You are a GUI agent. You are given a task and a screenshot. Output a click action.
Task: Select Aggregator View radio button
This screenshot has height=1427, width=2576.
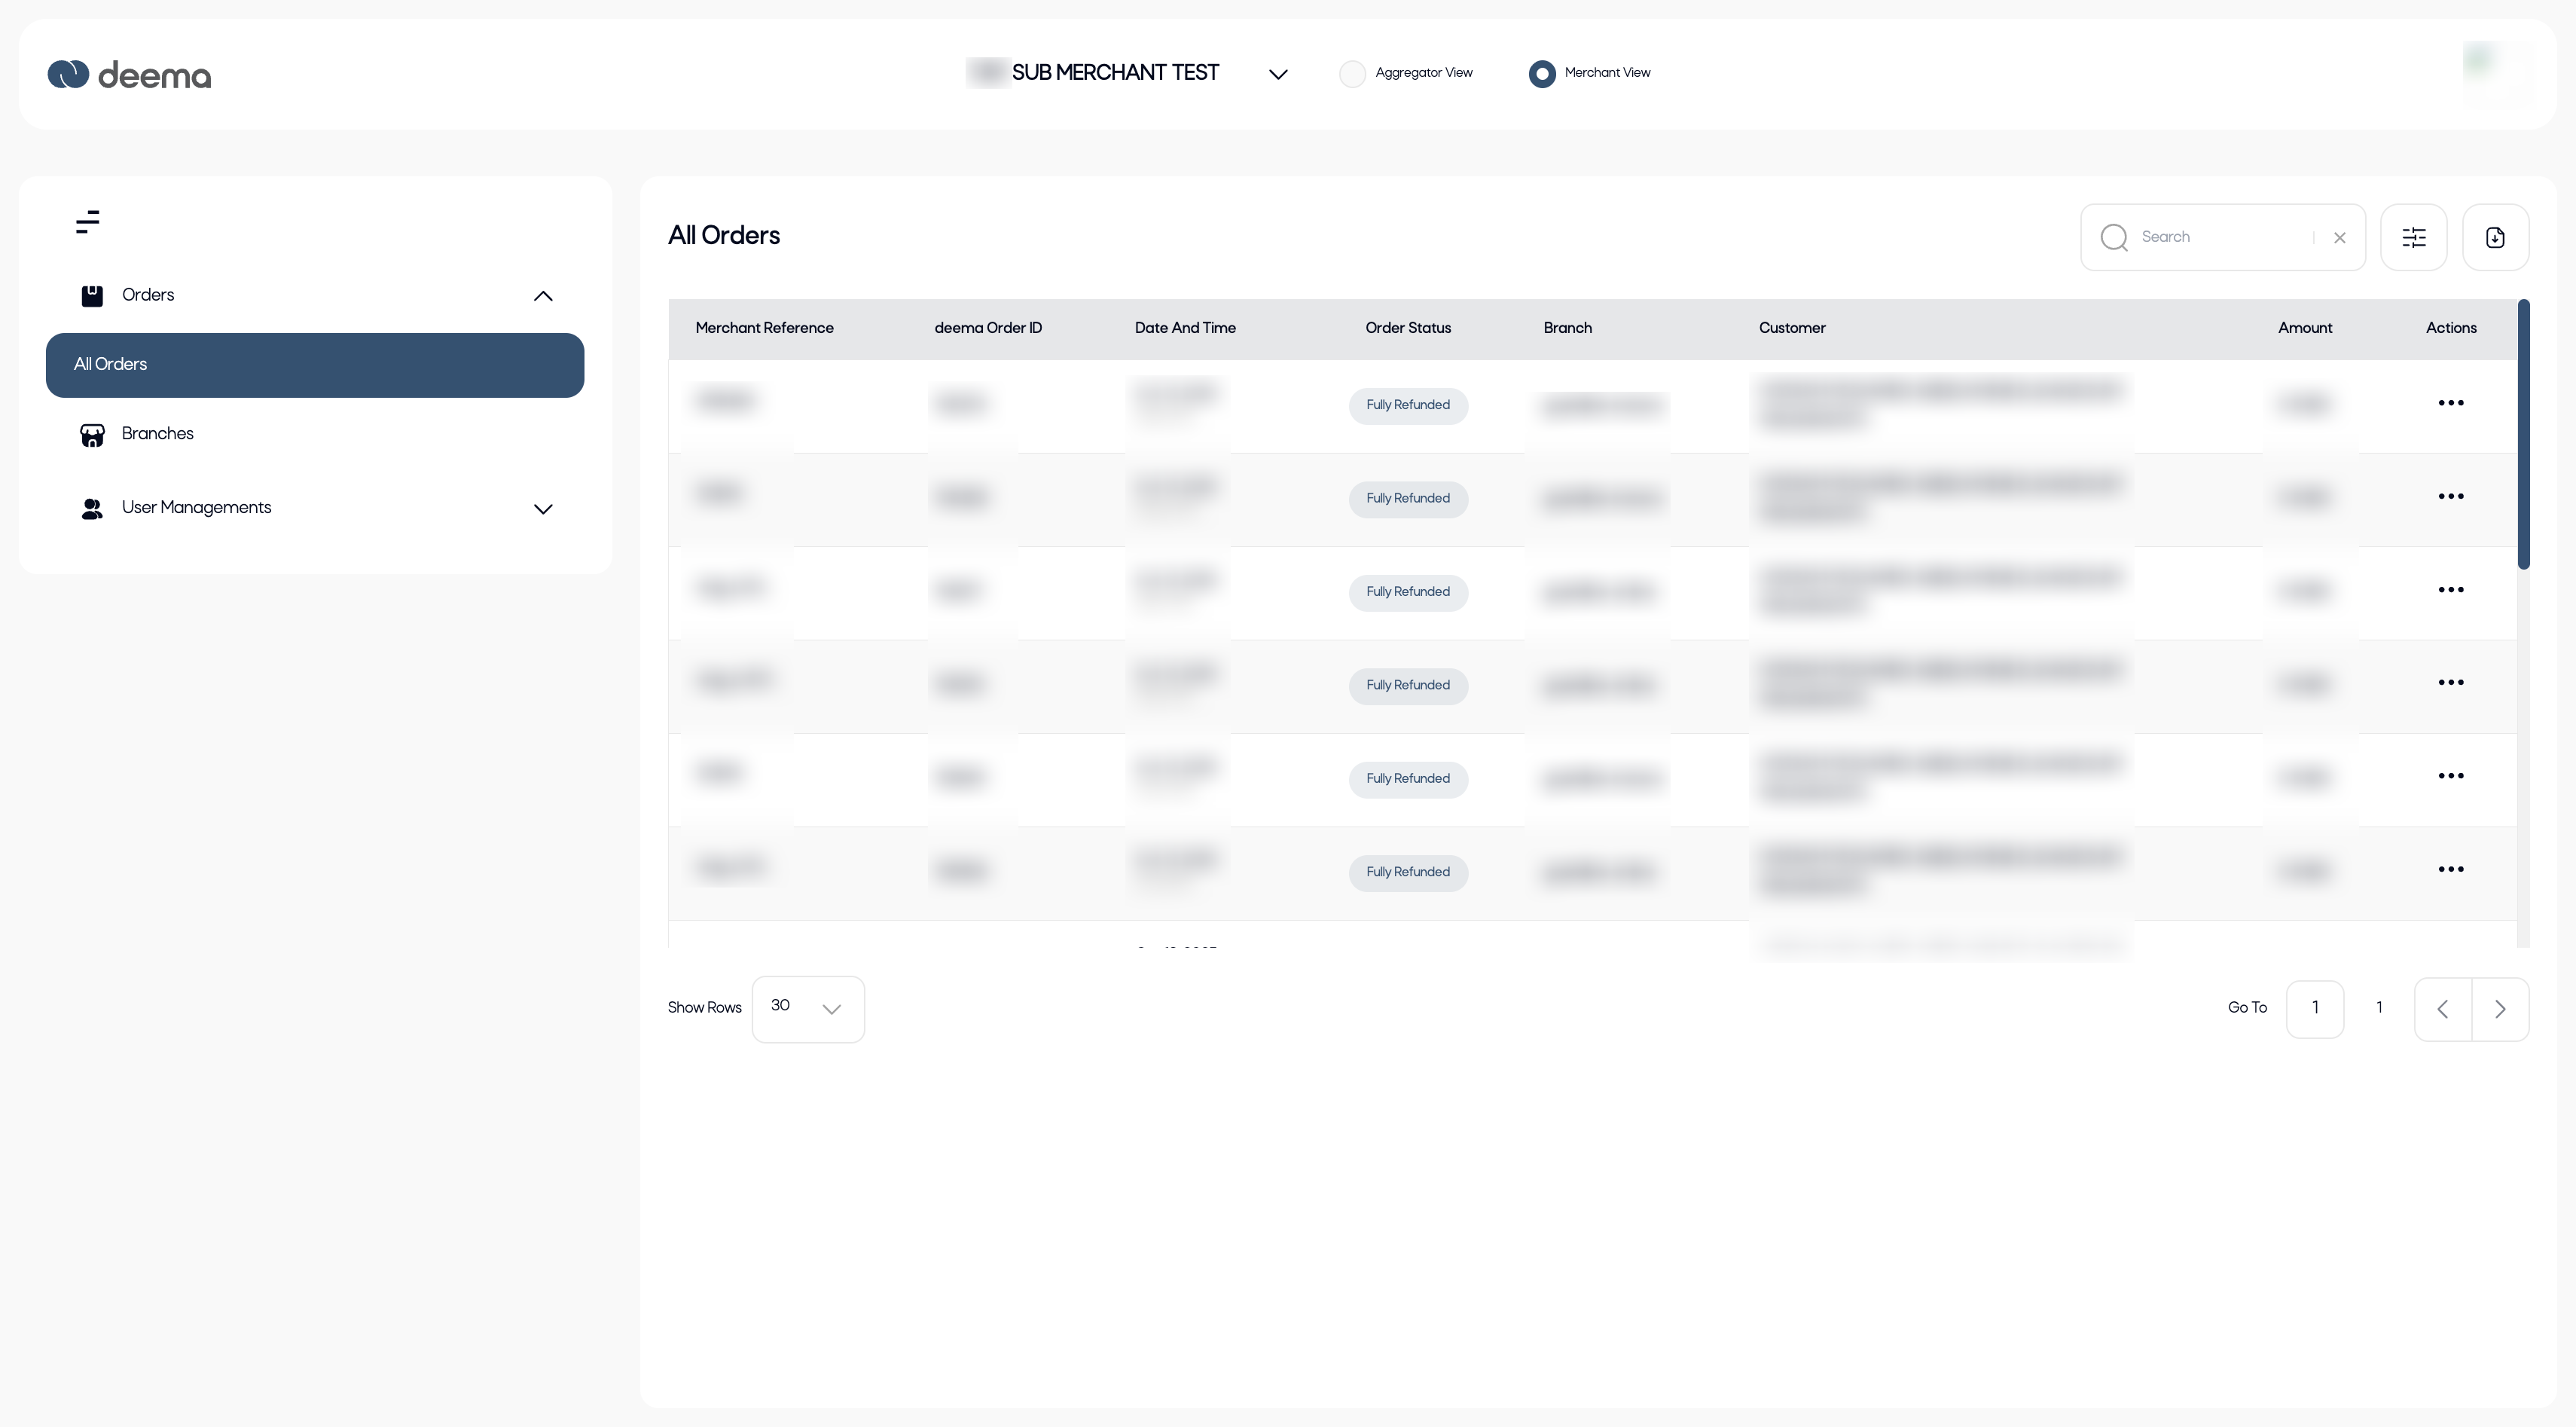[1352, 74]
